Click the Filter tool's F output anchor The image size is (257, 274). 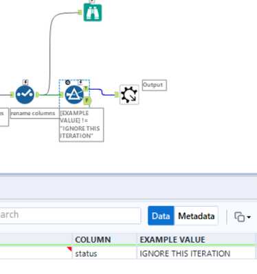[87, 101]
